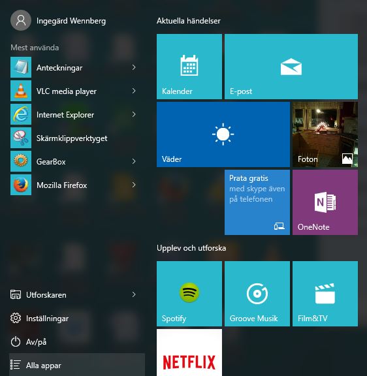Expand Utforskaren jump list arrow
The image size is (367, 376).
(134, 294)
